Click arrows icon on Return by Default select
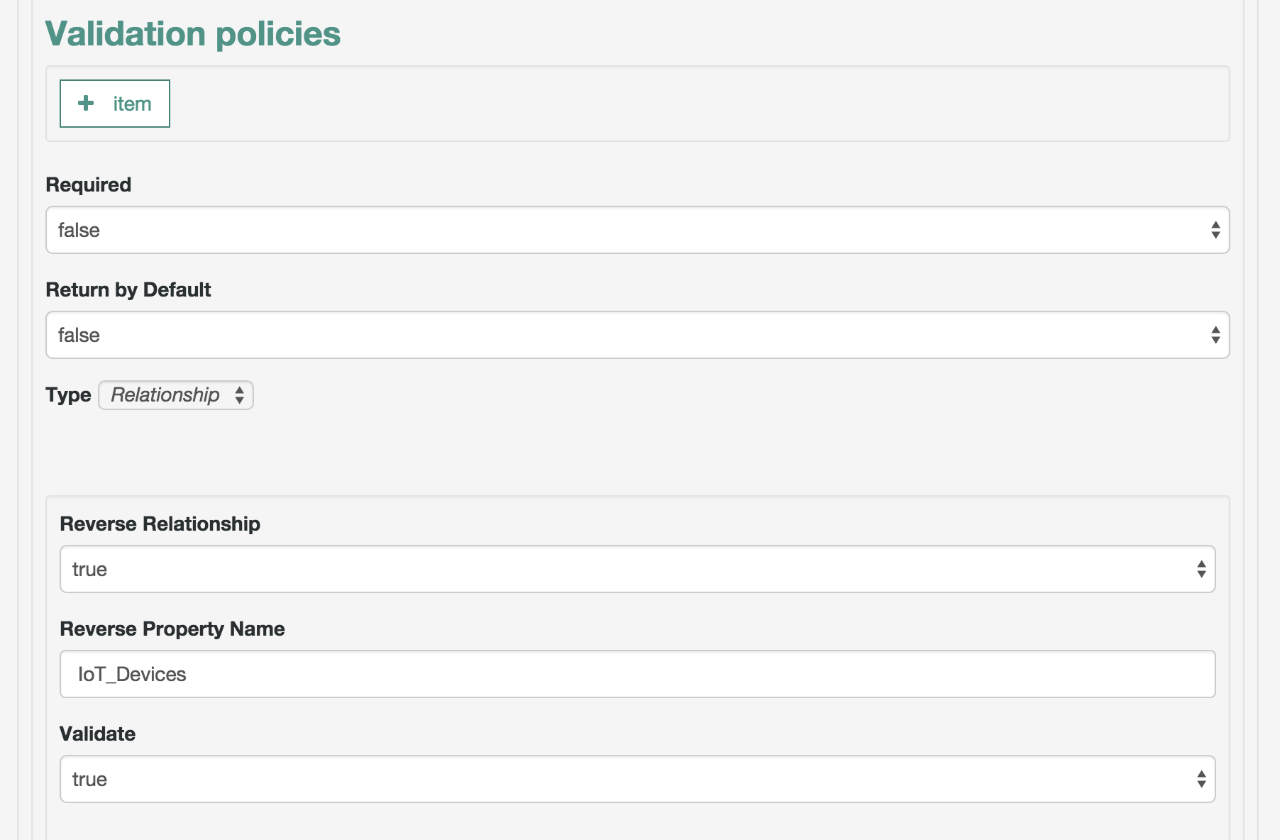Viewport: 1280px width, 840px height. (x=1215, y=335)
